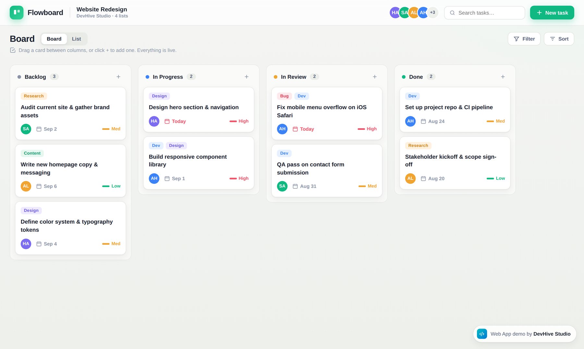
Task: Click the HA avatar in header
Action: (394, 13)
